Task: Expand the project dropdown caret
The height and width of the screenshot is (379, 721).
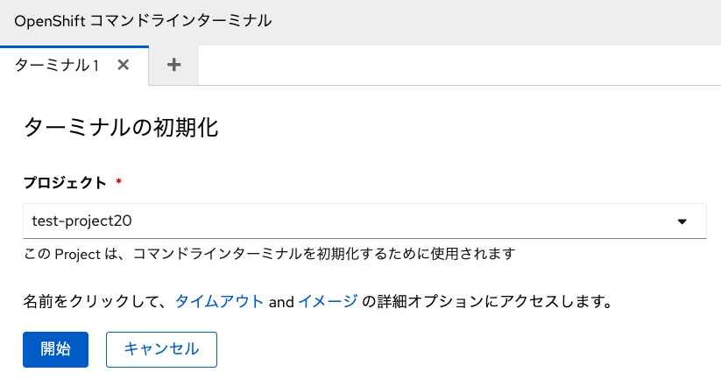Action: coord(682,221)
